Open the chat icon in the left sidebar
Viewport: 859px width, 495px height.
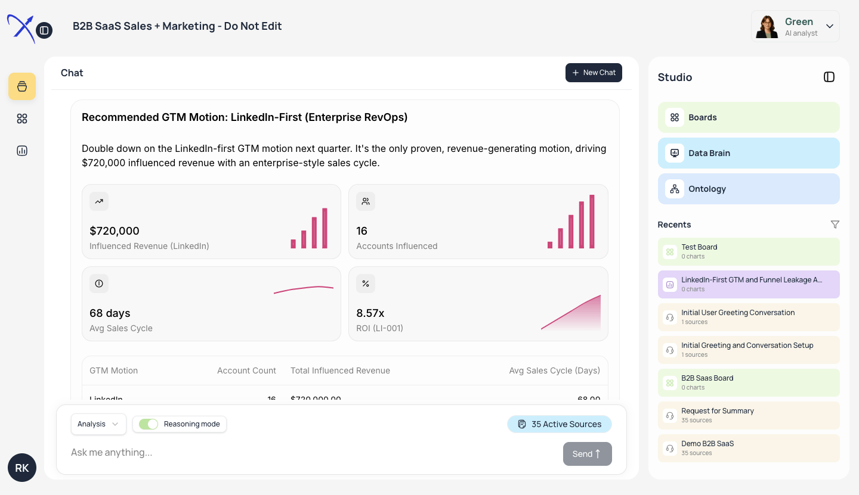pos(22,86)
